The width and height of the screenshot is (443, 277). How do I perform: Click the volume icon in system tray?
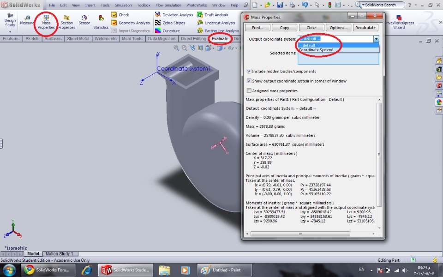[x=405, y=270]
